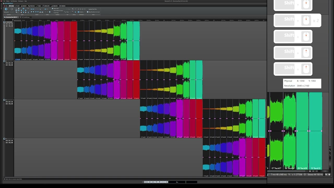Open the 04 Track04.wav file tab
334x188 pixels.
coord(25,17)
